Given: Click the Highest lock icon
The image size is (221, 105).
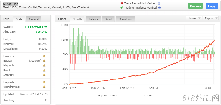Looking at the screenshot, I should (x=44, y=66).
